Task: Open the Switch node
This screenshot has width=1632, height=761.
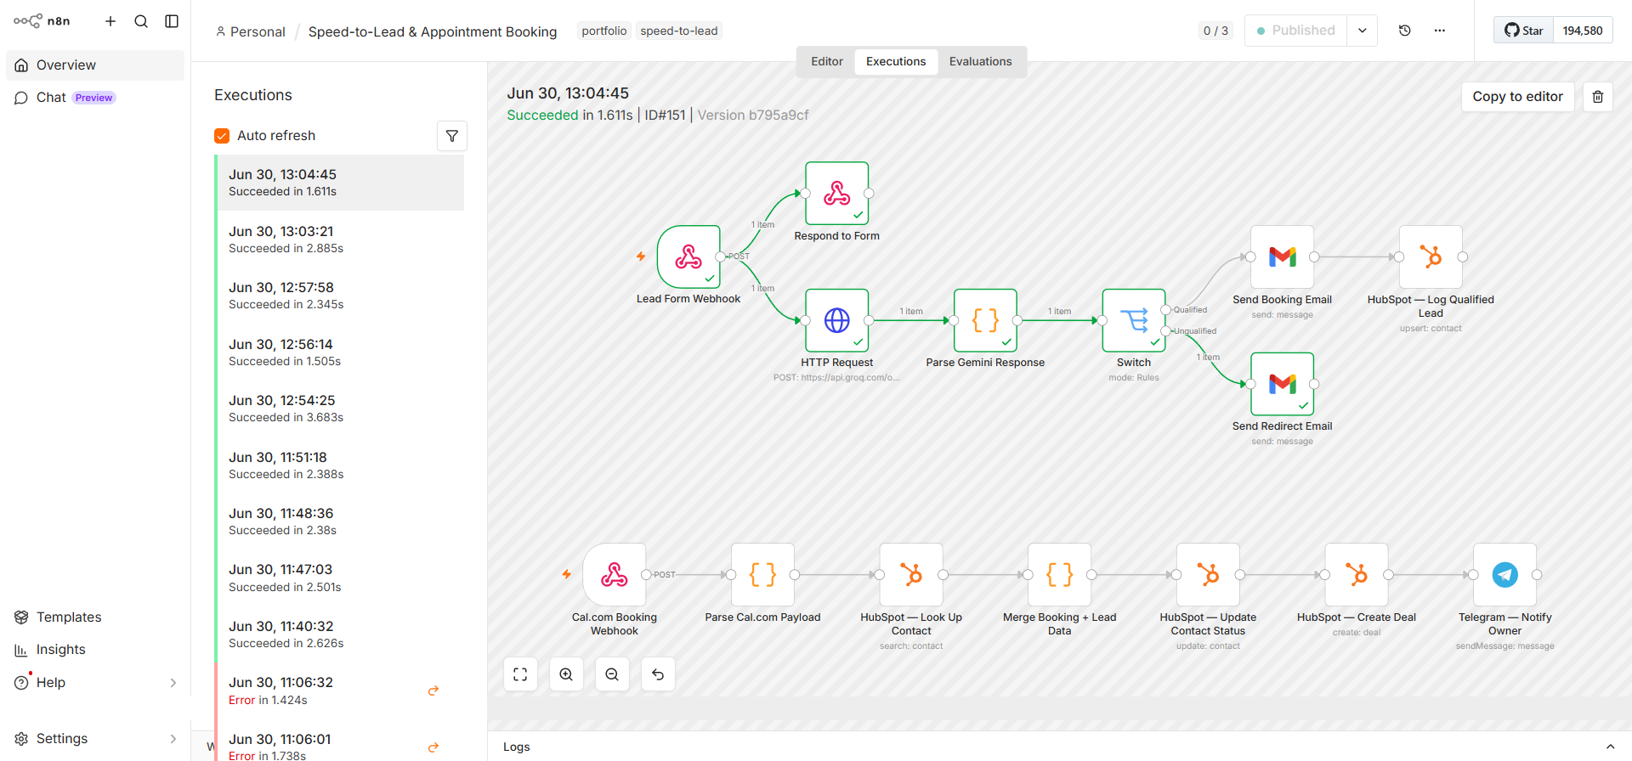Action: click(x=1134, y=320)
